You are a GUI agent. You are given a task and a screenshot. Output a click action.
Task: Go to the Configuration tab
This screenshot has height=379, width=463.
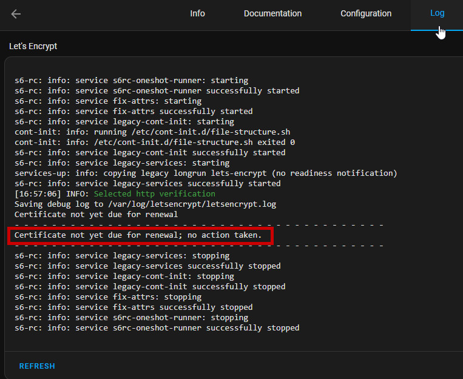365,13
